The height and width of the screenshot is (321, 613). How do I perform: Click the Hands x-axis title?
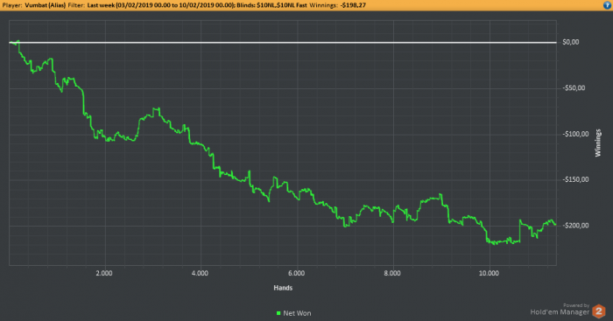pos(283,288)
